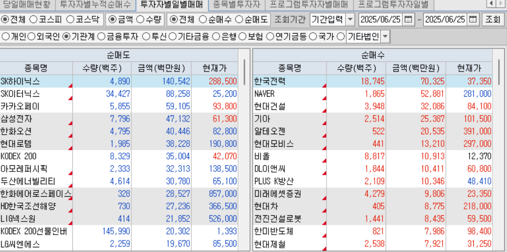Image resolution: width=507 pixels, height=252 pixels.
Task: Select the 카카오페이 row
Action: coord(119,106)
